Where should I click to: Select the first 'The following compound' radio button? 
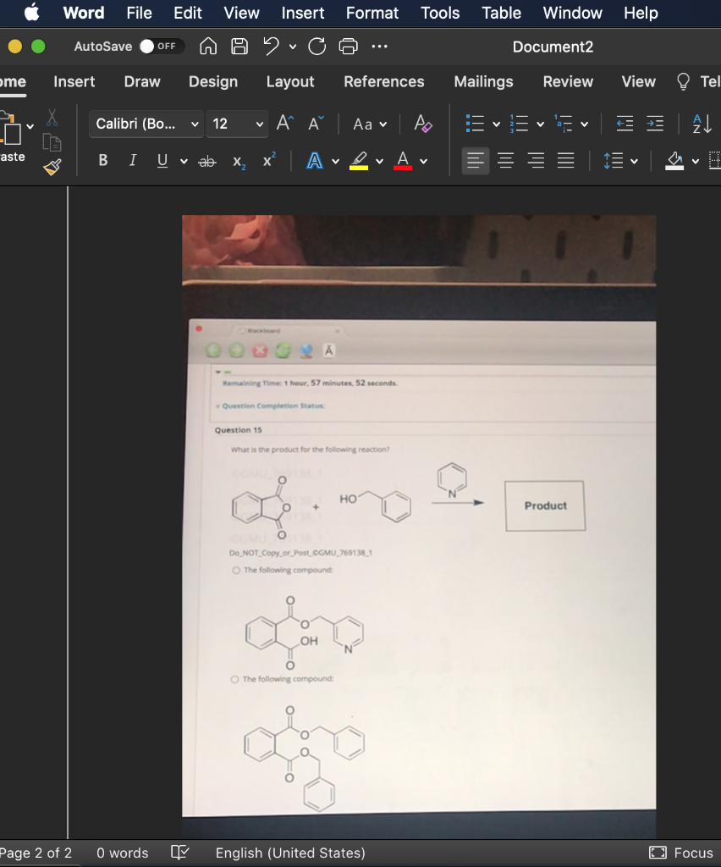(x=237, y=570)
